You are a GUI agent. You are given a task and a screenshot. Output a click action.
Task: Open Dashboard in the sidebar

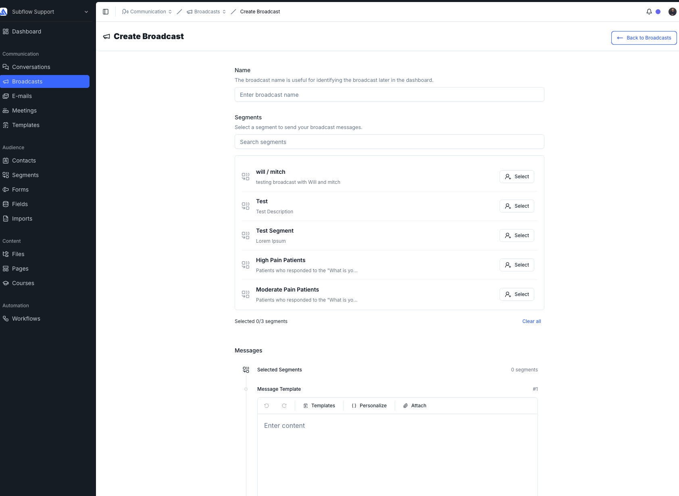[x=45, y=31]
